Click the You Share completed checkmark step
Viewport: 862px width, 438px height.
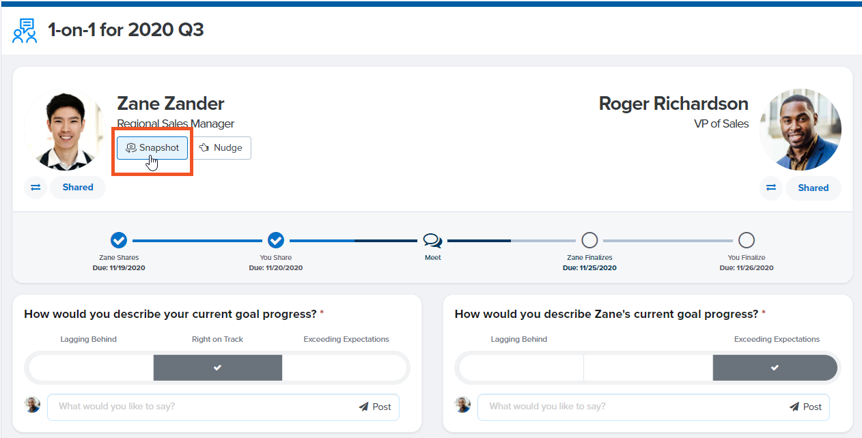tap(276, 240)
